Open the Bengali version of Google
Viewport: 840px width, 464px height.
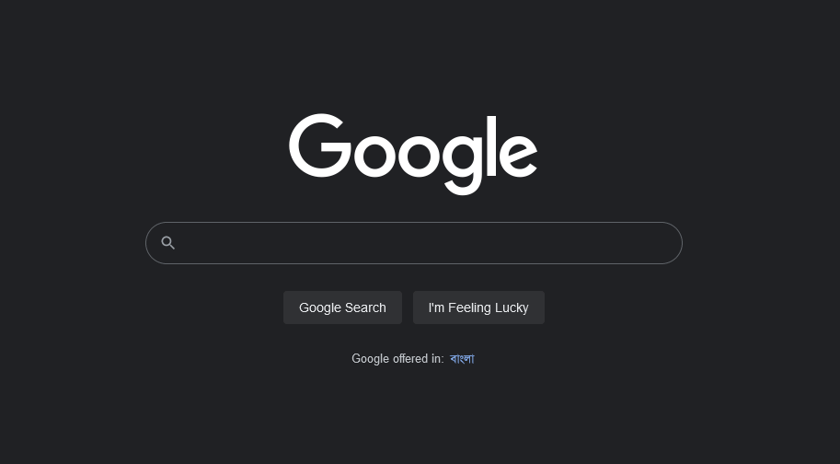pyautogui.click(x=462, y=358)
